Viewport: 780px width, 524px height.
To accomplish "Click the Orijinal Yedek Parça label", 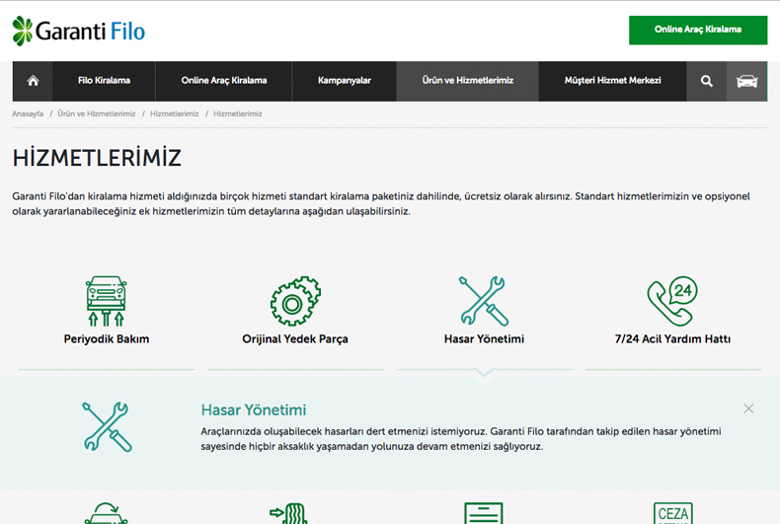I will tap(295, 339).
